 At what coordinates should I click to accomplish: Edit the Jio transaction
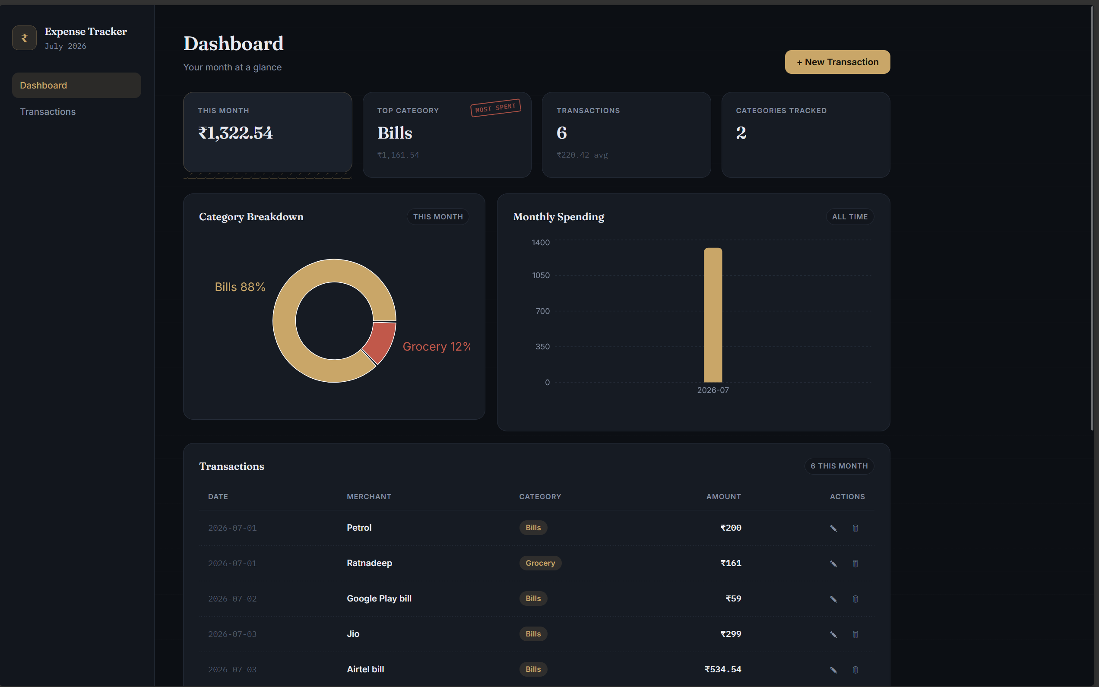[x=833, y=634]
